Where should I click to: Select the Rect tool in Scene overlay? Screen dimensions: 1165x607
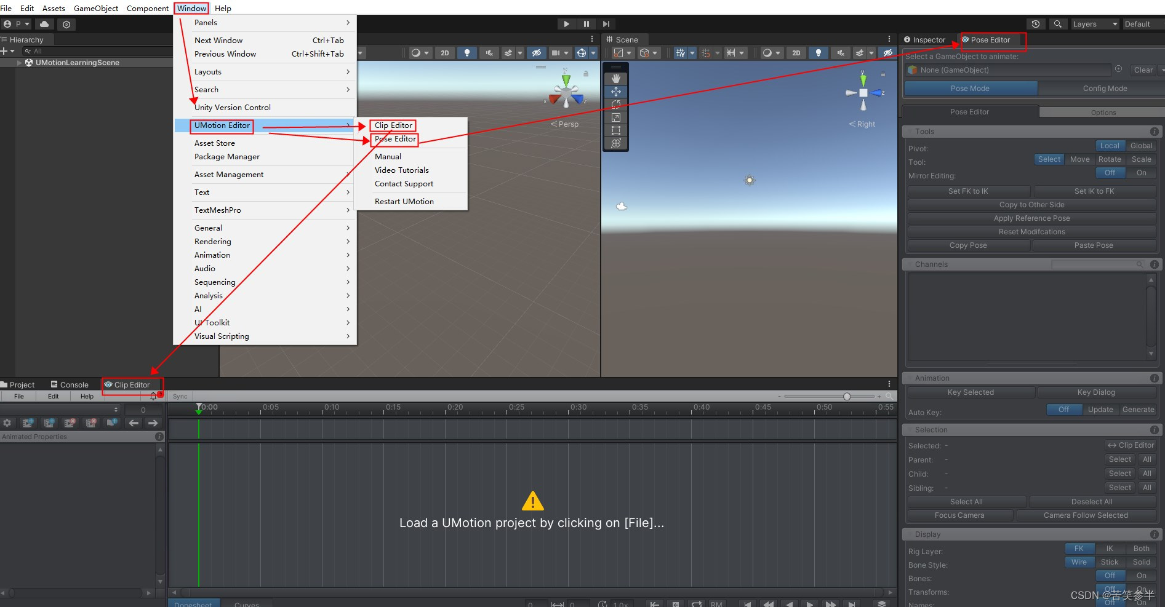click(615, 130)
